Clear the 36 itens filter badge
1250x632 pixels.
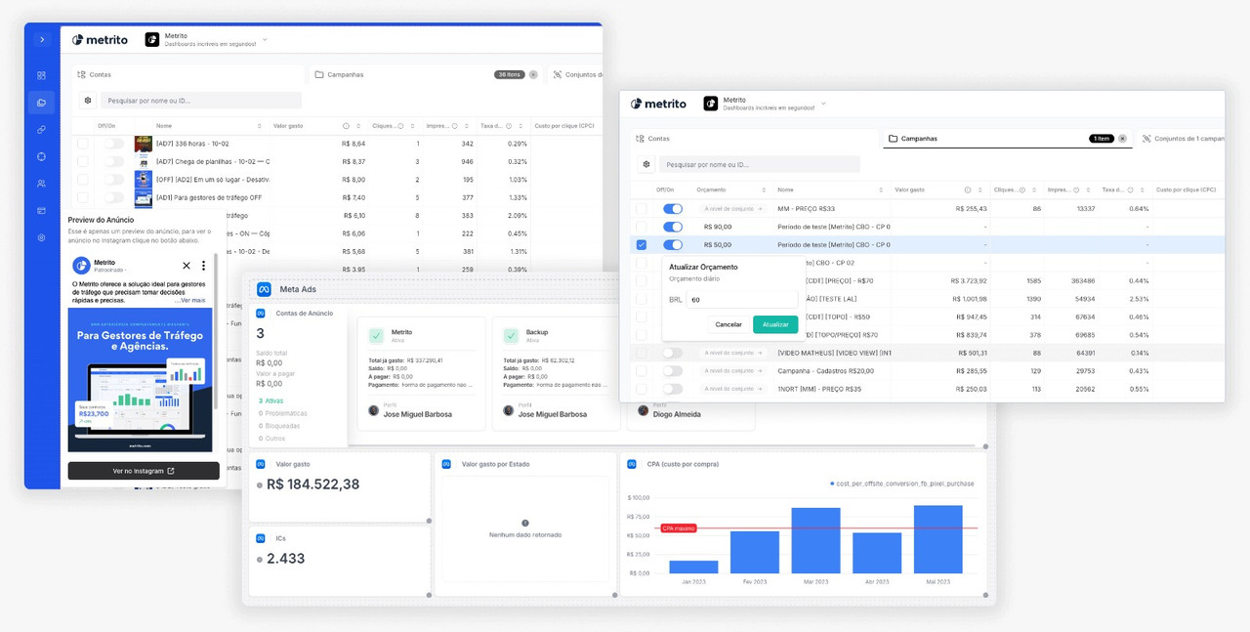pyautogui.click(x=533, y=74)
